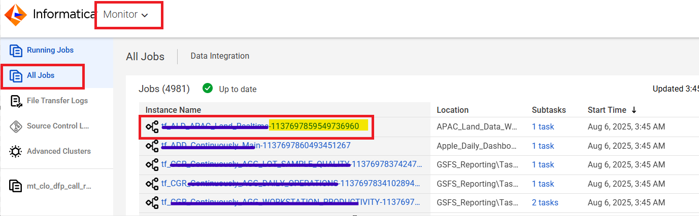This screenshot has width=699, height=216.
Task: Click Apple_Daily_Dashbo location cell
Action: click(x=477, y=146)
